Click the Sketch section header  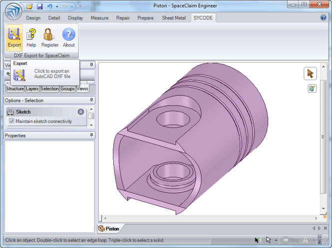point(46,112)
